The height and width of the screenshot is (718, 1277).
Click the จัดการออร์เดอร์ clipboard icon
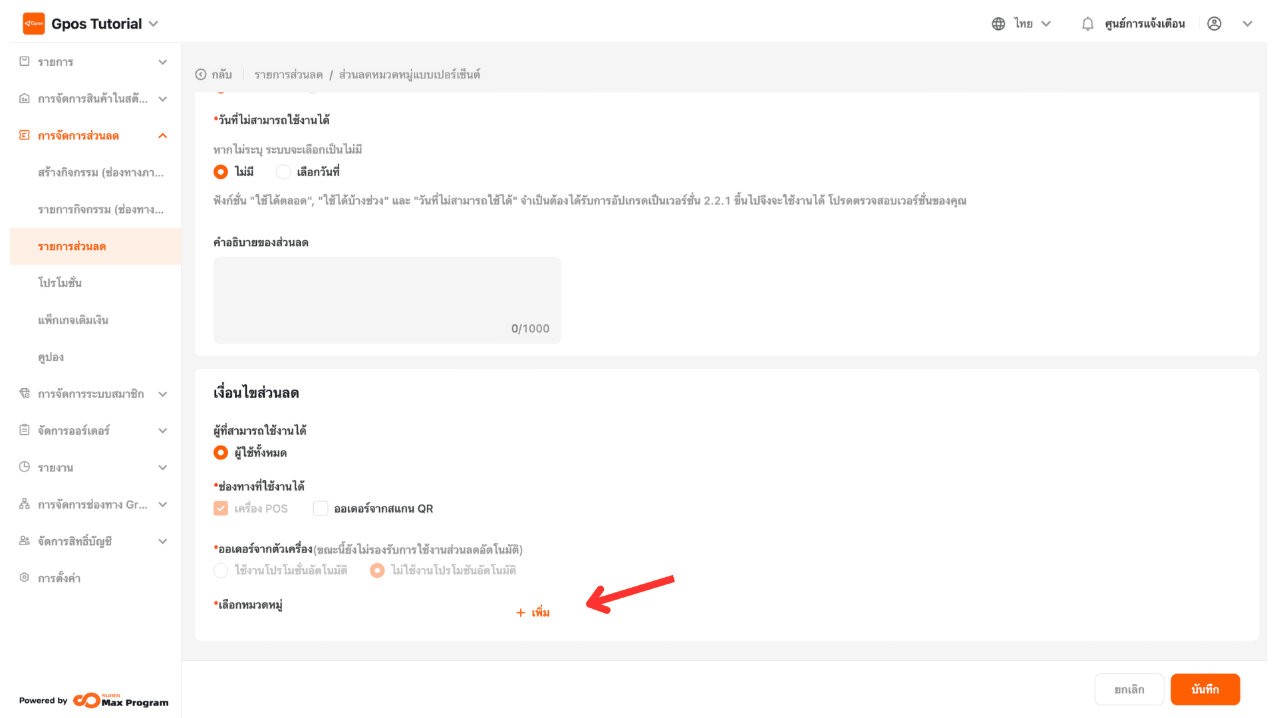coord(25,430)
